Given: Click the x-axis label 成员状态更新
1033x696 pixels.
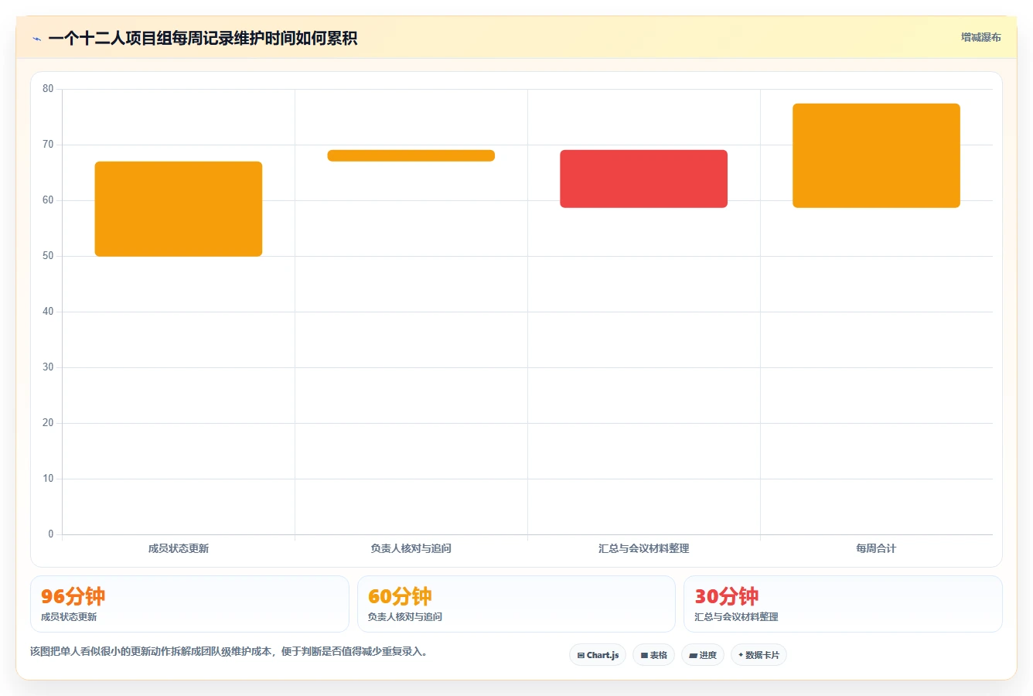Looking at the screenshot, I should click(x=179, y=548).
